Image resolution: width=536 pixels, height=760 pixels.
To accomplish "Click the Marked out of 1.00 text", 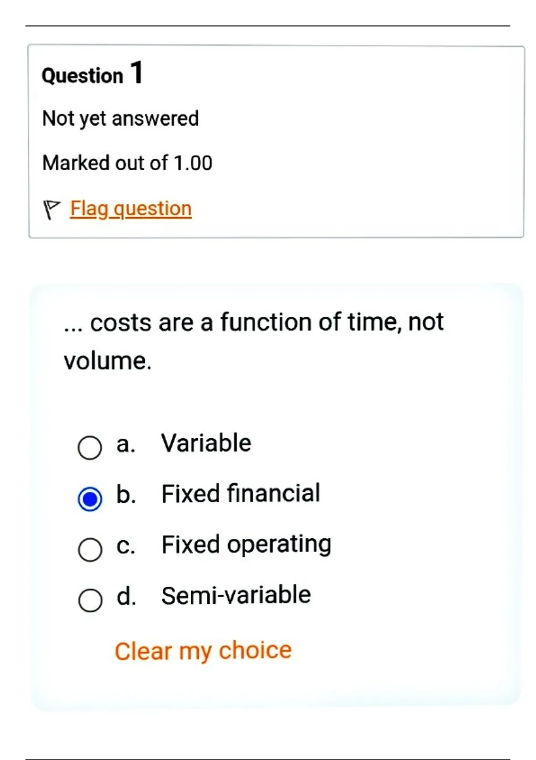I will click(127, 163).
